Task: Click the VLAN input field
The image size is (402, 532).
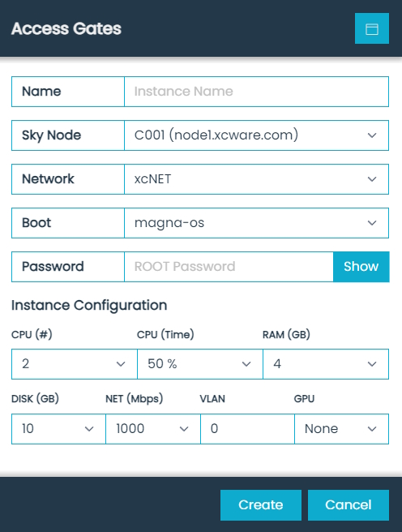Action: pyautogui.click(x=247, y=429)
